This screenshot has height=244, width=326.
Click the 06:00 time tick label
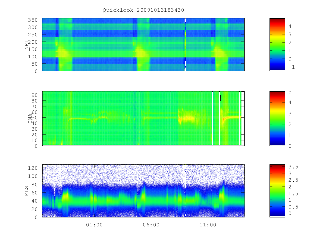(151, 225)
